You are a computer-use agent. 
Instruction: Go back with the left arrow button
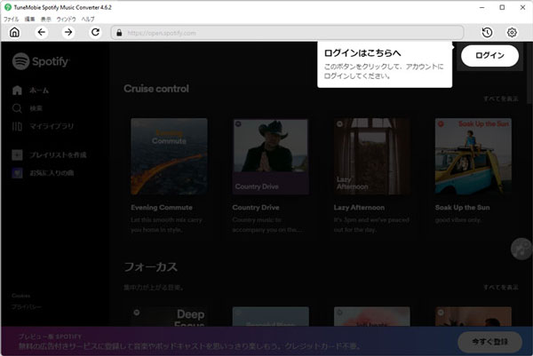[42, 32]
